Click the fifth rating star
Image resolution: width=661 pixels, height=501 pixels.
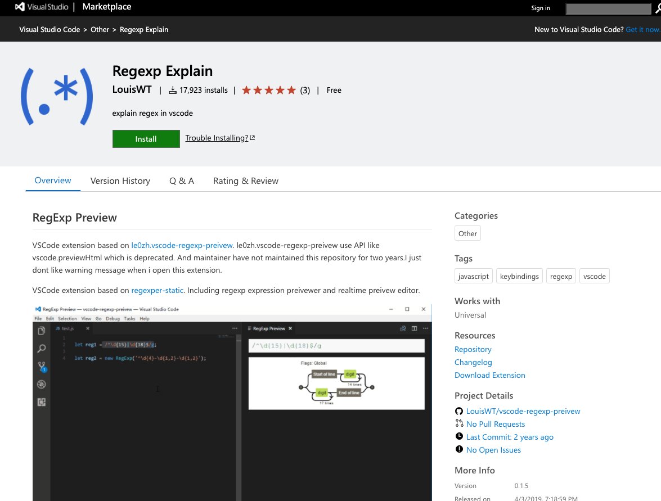point(291,89)
